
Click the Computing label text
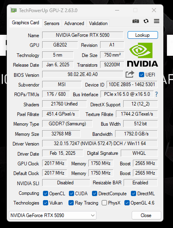point(29,193)
